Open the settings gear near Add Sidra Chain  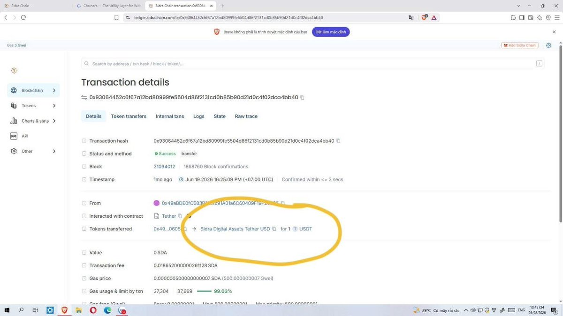[548, 45]
